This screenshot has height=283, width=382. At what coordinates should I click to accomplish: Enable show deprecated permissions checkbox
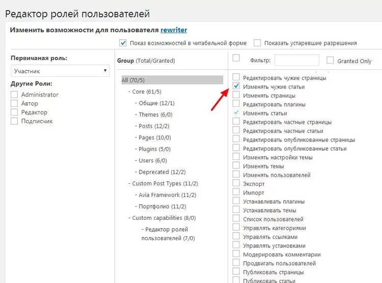point(257,43)
